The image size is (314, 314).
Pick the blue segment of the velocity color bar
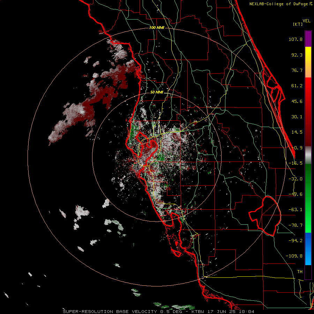coord(308,249)
